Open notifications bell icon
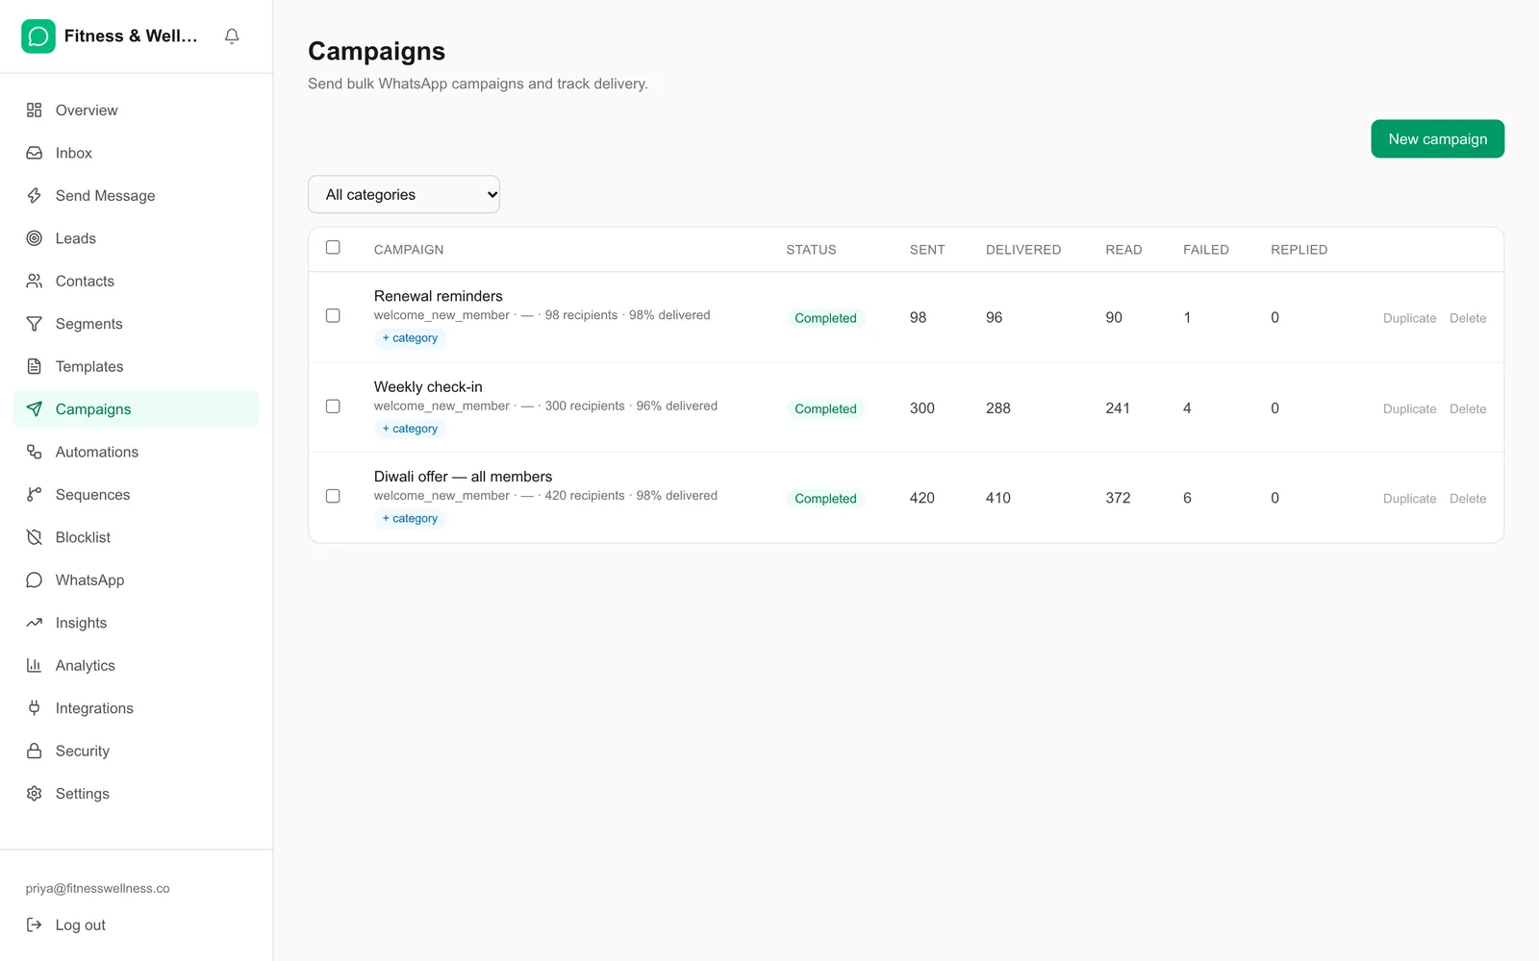The image size is (1539, 961). click(x=232, y=37)
